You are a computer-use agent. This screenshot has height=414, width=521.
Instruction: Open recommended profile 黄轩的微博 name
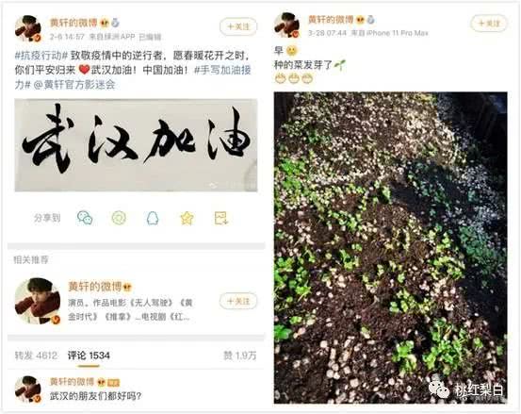[x=95, y=287]
